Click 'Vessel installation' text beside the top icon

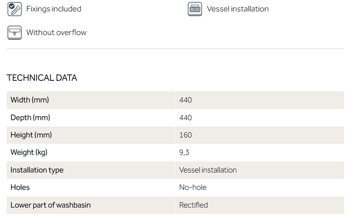click(238, 9)
